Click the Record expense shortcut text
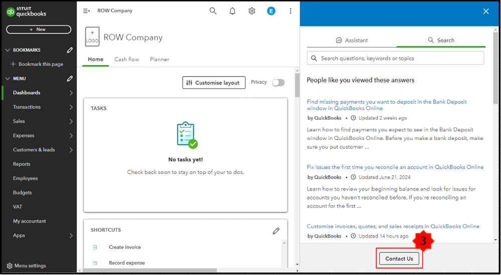 127,263
